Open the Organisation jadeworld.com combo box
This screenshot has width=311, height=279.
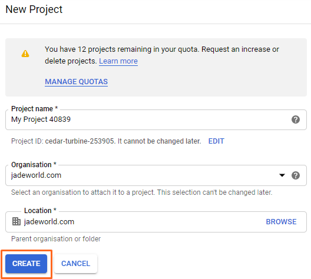coord(156,175)
